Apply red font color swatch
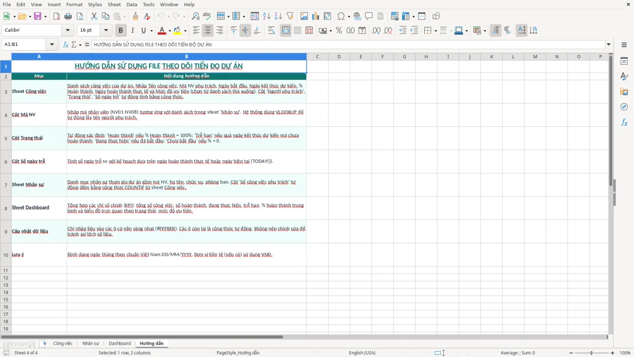The image size is (634, 357). click(162, 31)
